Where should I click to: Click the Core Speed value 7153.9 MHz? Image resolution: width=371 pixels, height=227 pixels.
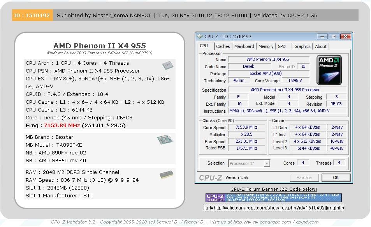click(246, 128)
